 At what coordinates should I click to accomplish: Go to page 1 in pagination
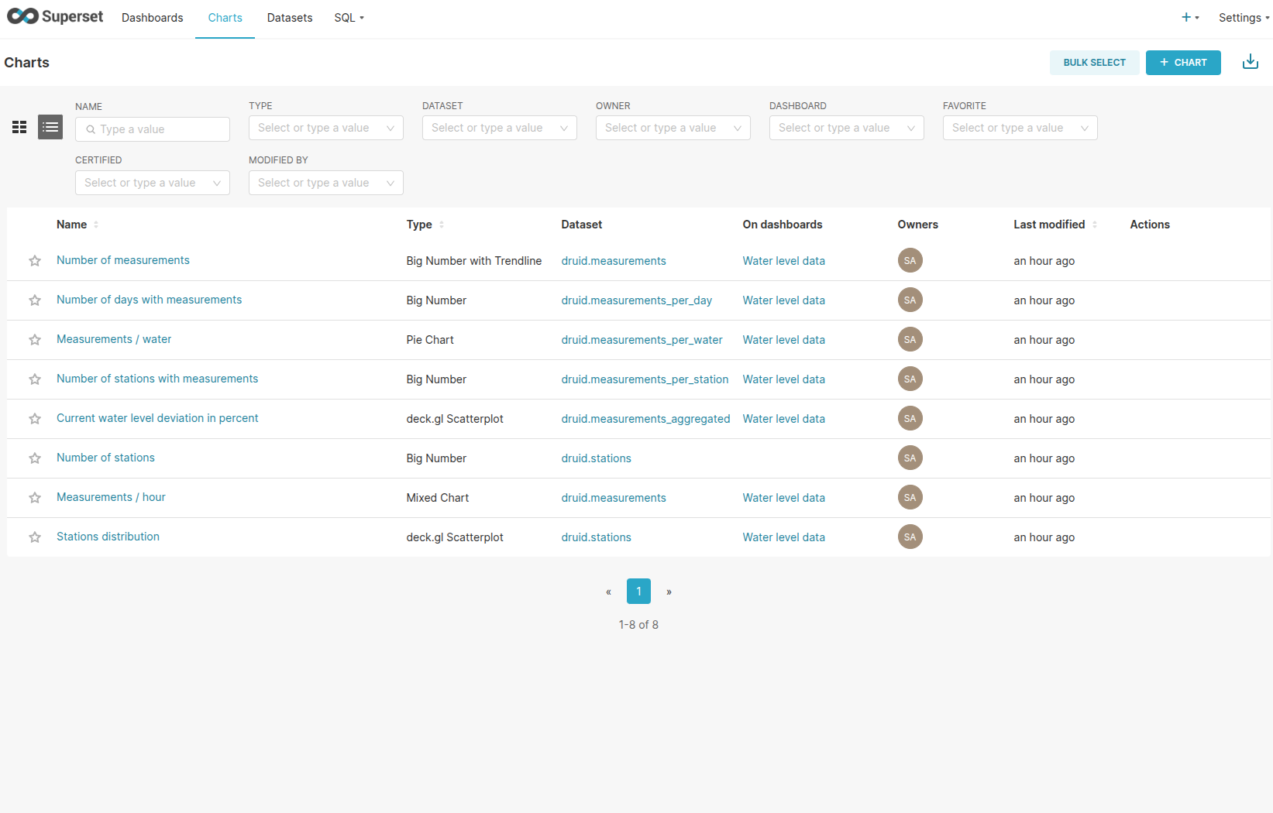(x=638, y=592)
